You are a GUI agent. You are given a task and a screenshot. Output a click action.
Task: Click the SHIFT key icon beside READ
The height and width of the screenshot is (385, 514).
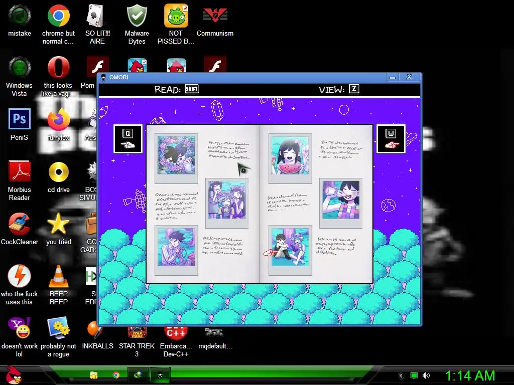[x=191, y=89]
